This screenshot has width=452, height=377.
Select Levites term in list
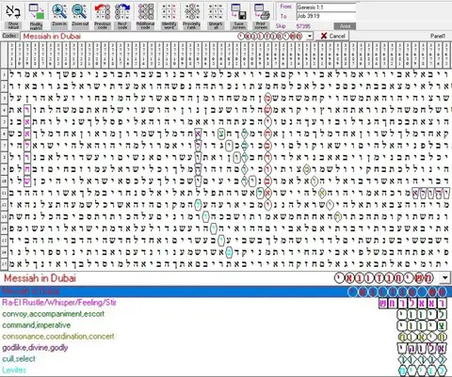click(x=14, y=370)
